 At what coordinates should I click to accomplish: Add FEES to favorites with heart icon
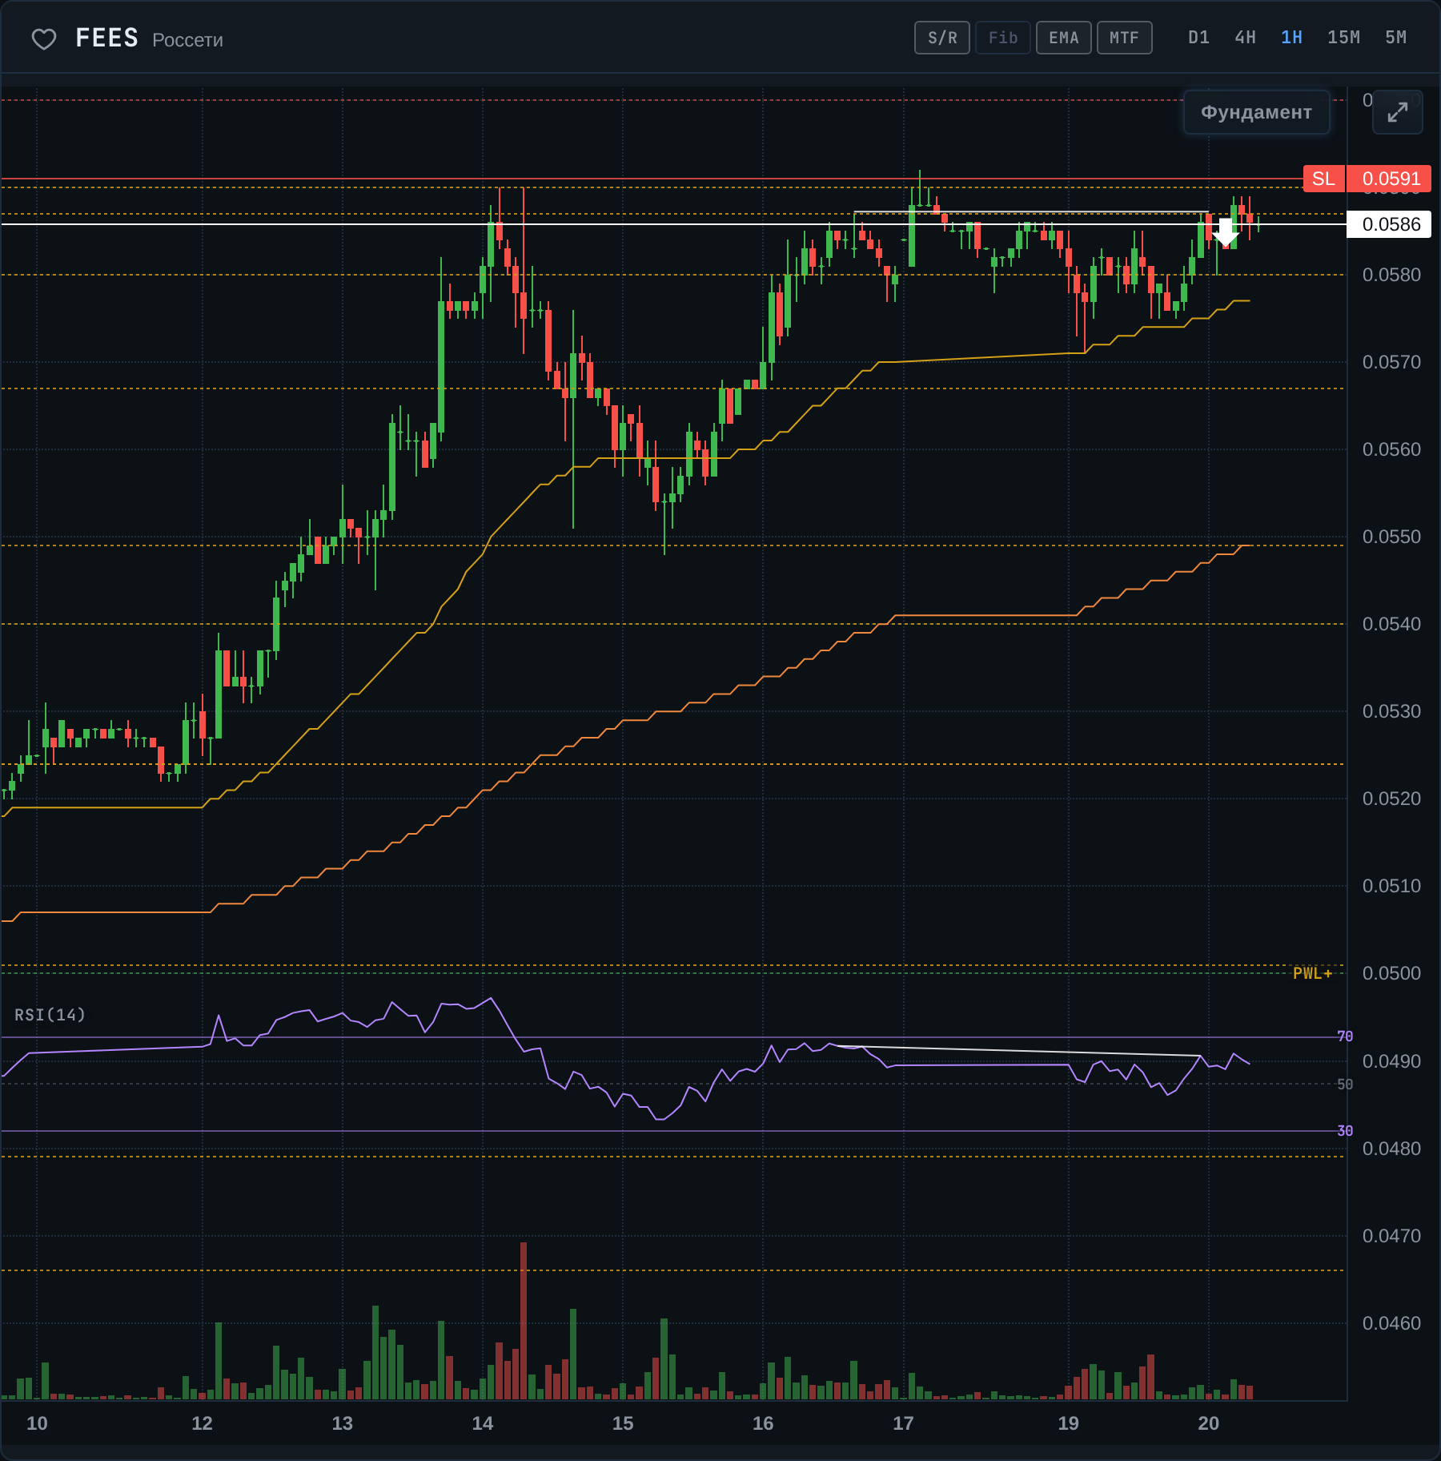pyautogui.click(x=44, y=38)
